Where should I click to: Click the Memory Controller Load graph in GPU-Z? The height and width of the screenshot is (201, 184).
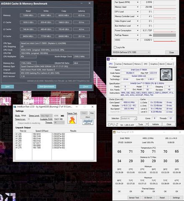pyautogui.click(x=165, y=16)
